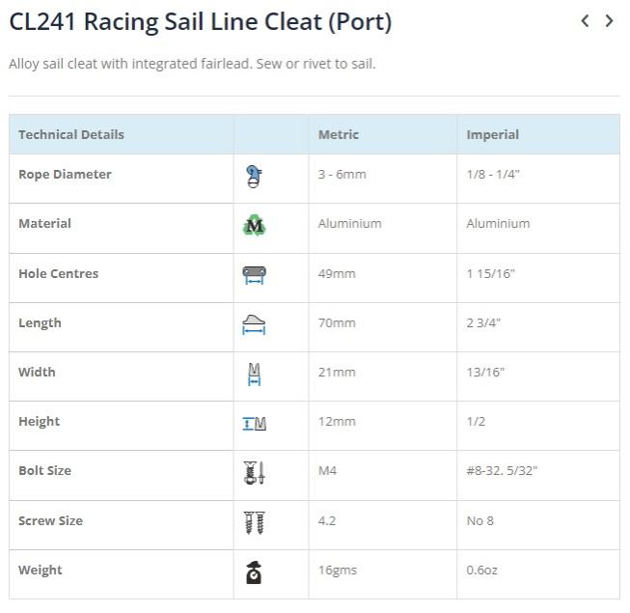Screen dimensions: 630x613
Task: Go to previous product with left chevron
Action: 585,20
